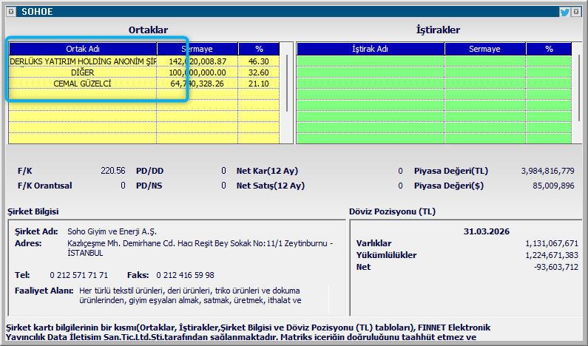
Task: Click the % header in Ortaklar table
Action: pos(259,49)
